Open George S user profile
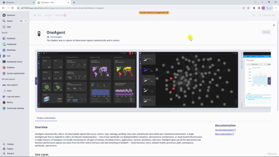 tap(10, 154)
